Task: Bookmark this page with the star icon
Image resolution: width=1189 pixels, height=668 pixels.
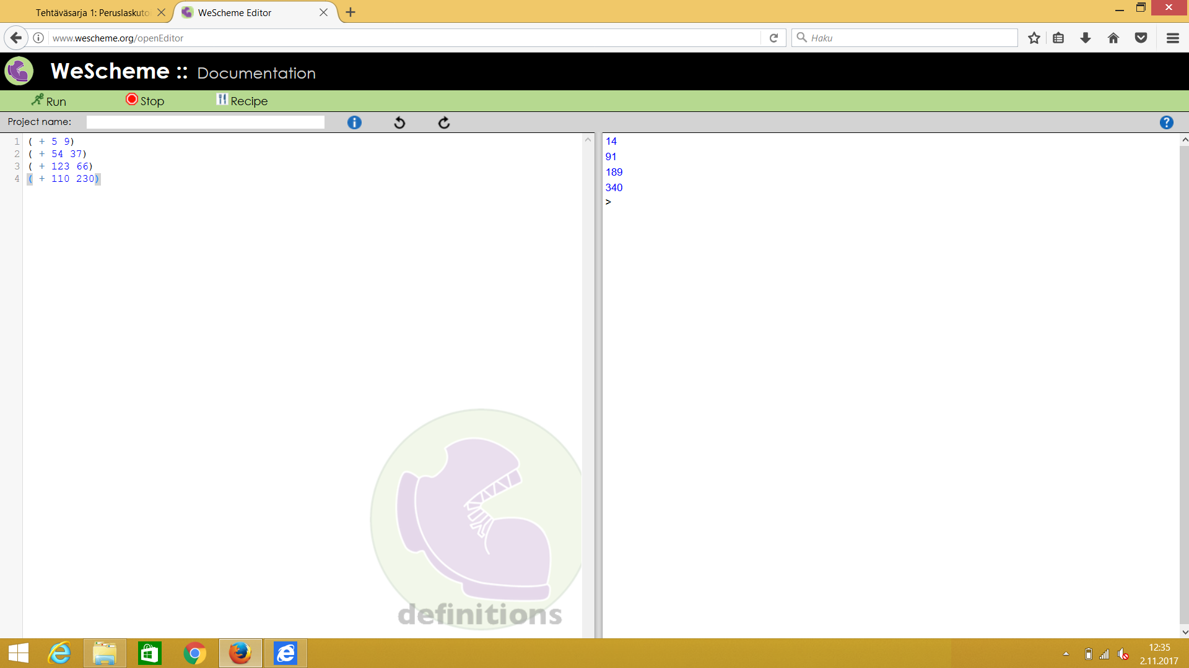Action: [x=1034, y=38]
